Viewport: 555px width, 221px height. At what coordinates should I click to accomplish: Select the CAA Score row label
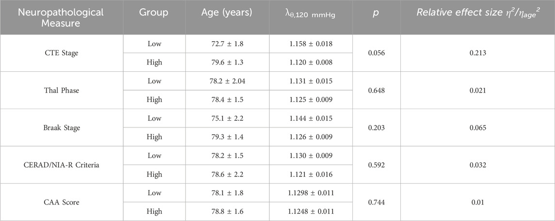(x=62, y=202)
